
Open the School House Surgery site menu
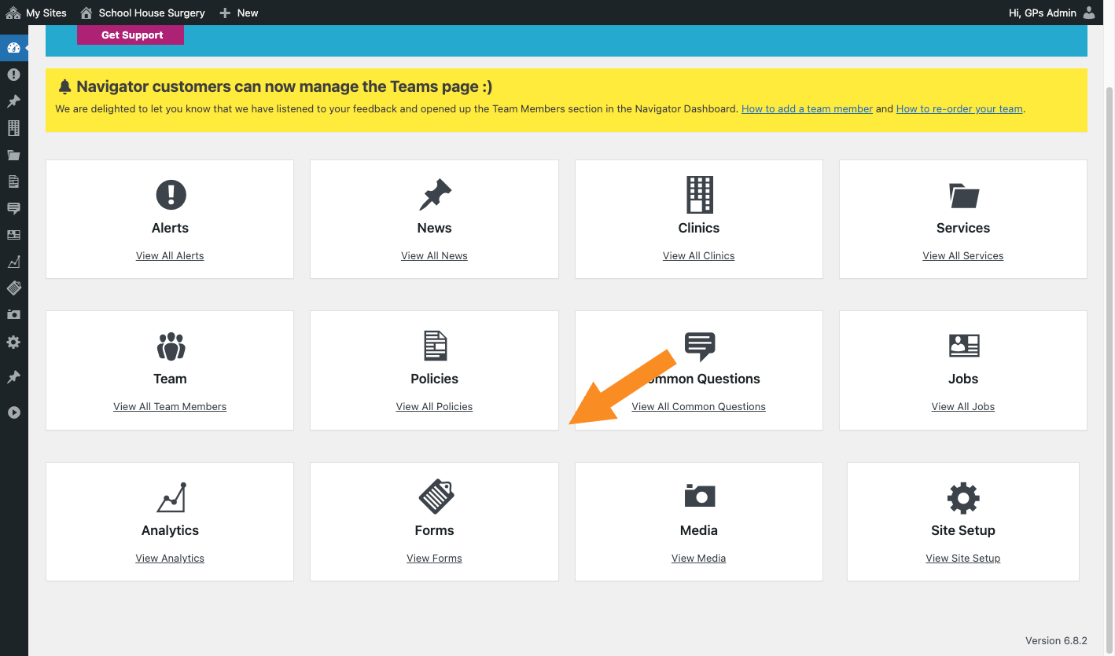142,13
